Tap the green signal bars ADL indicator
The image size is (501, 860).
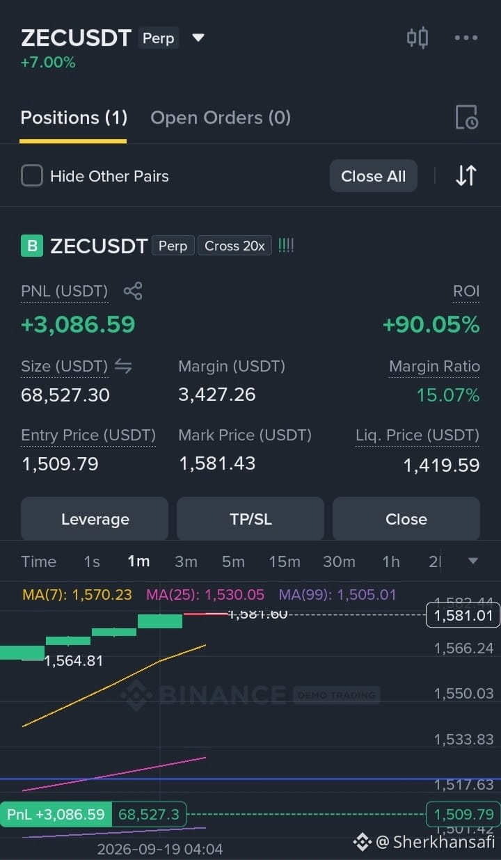(x=286, y=246)
